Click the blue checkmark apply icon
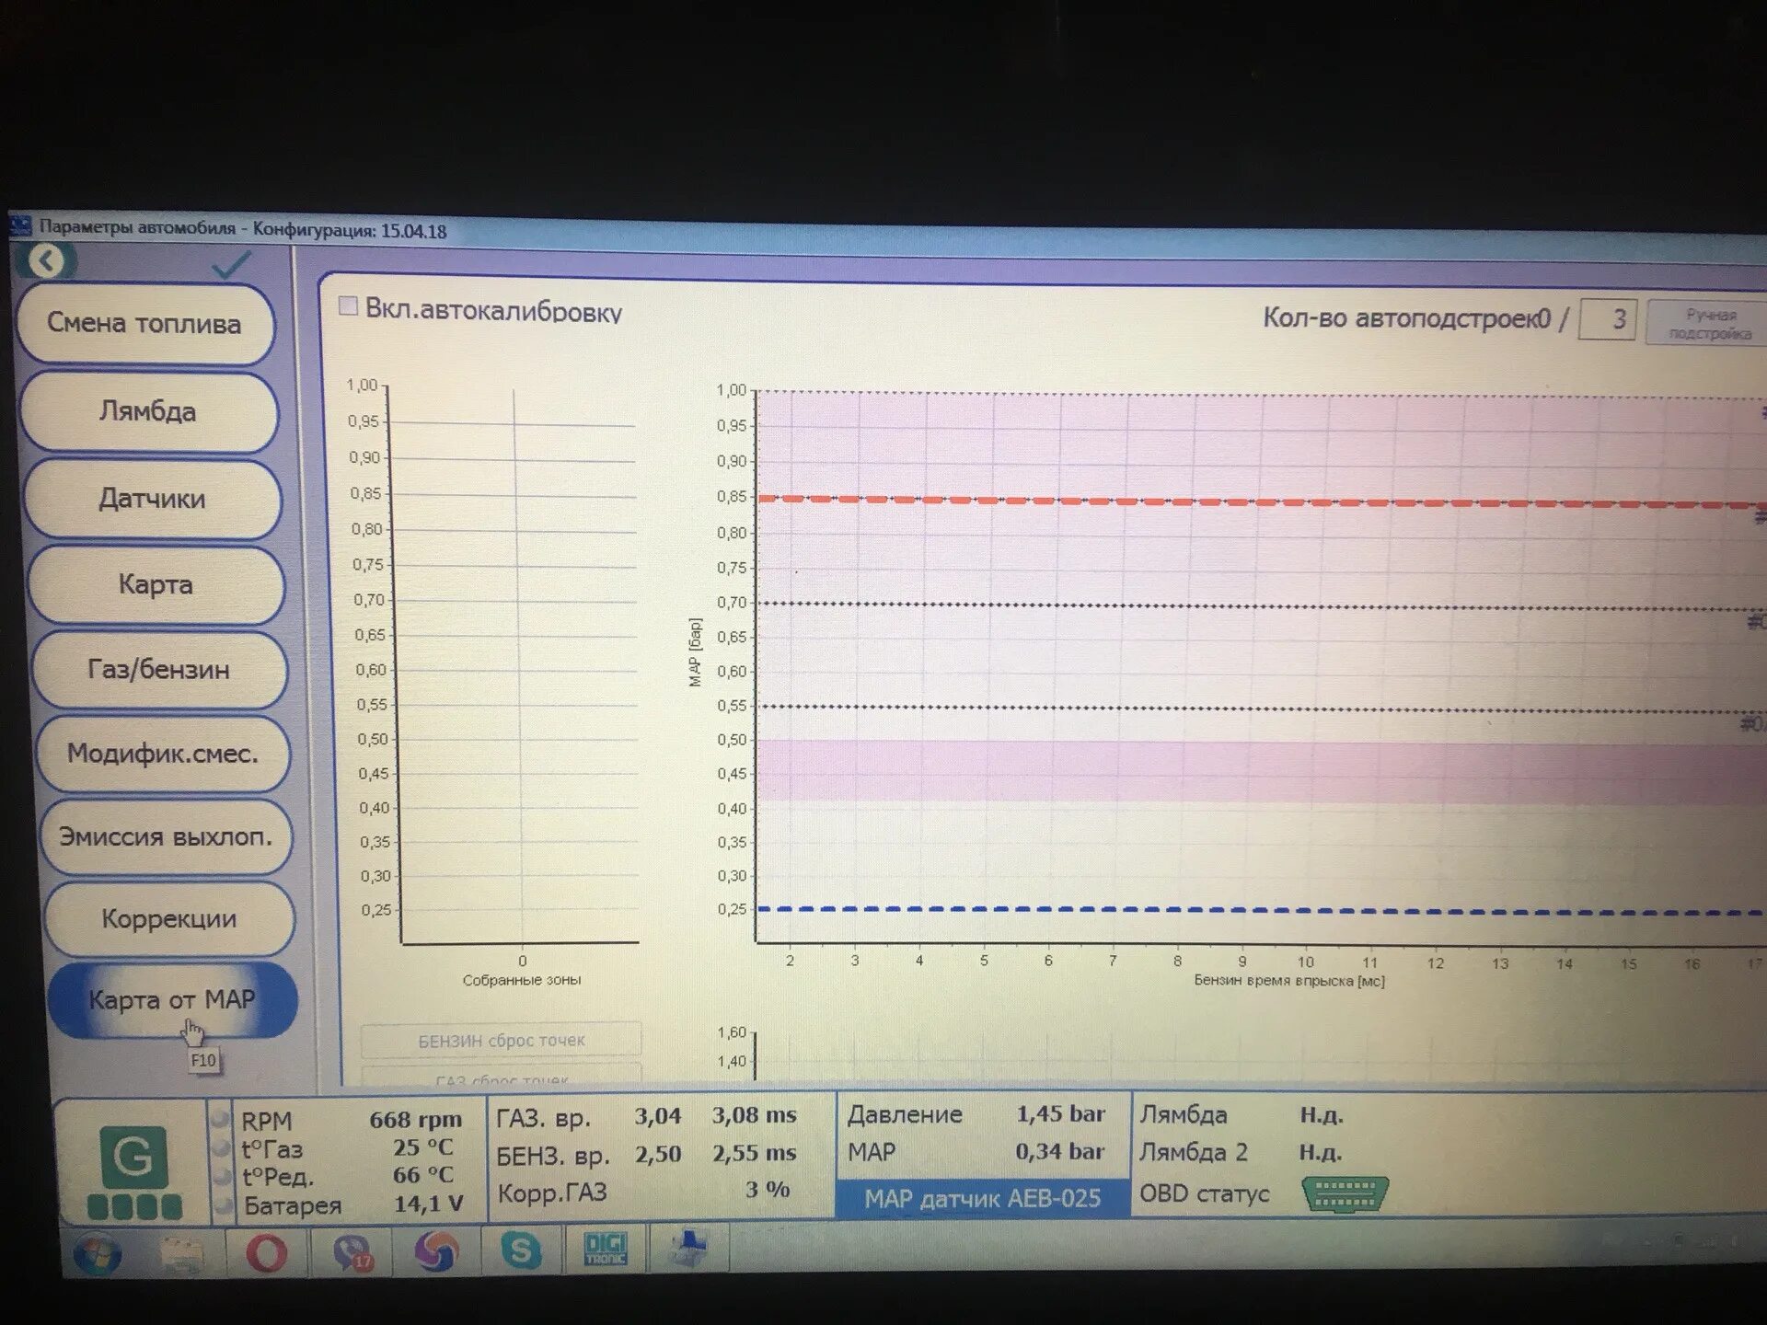1767x1325 pixels. (x=230, y=266)
